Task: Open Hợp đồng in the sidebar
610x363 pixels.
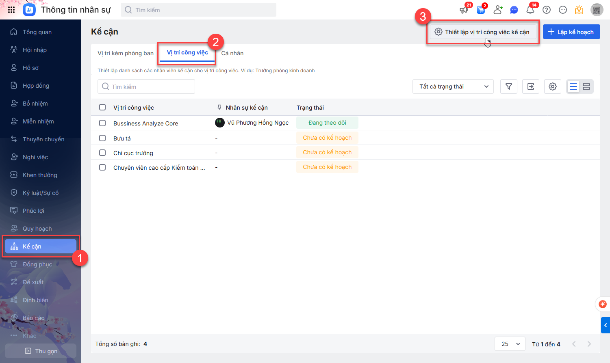Action: click(x=41, y=86)
